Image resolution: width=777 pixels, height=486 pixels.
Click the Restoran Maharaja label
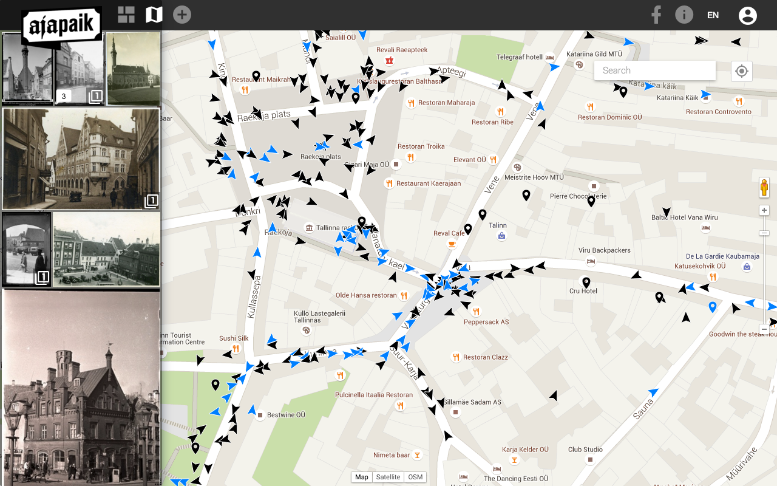click(447, 103)
